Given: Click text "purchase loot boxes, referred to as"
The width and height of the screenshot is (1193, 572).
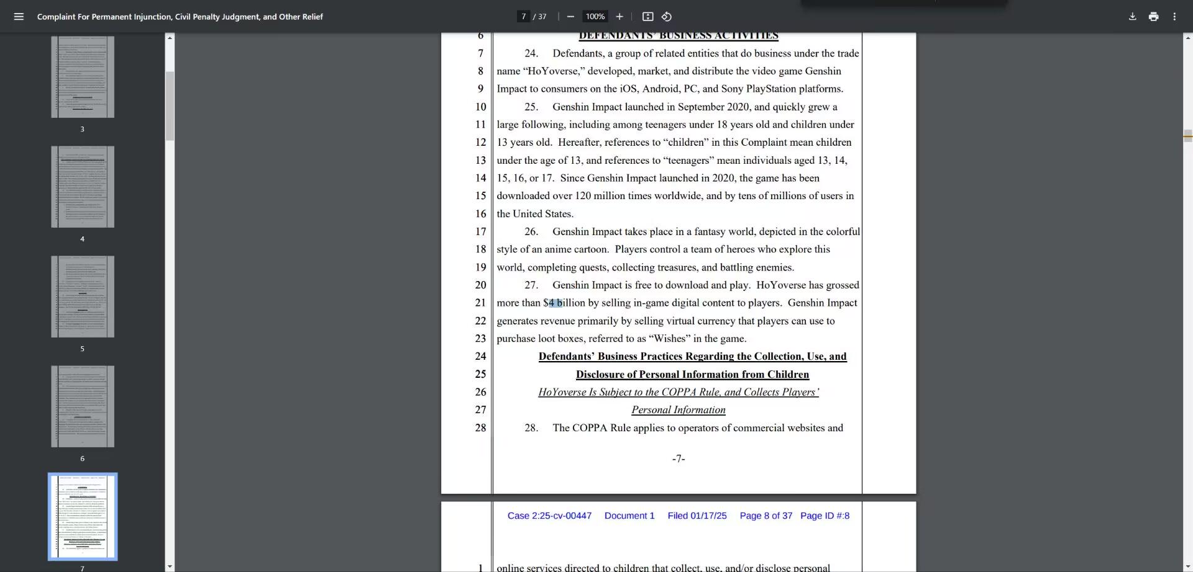Looking at the screenshot, I should (x=571, y=339).
